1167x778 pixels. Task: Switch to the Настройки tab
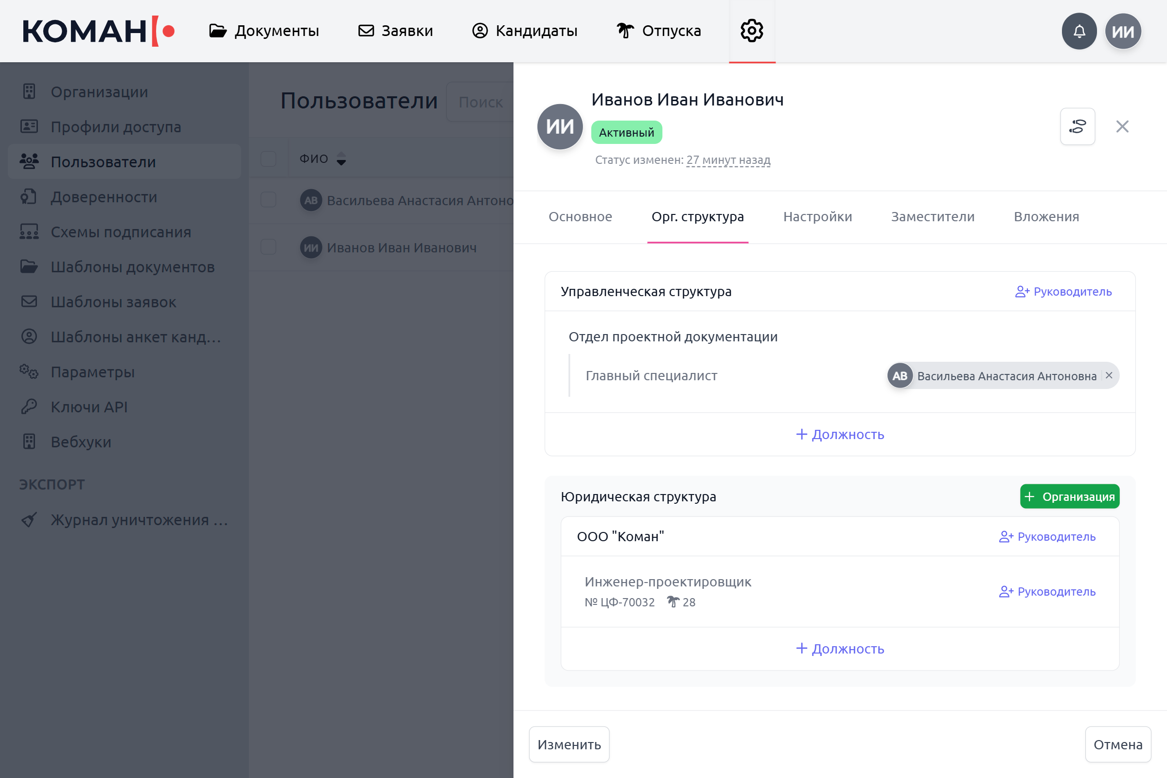[817, 217]
